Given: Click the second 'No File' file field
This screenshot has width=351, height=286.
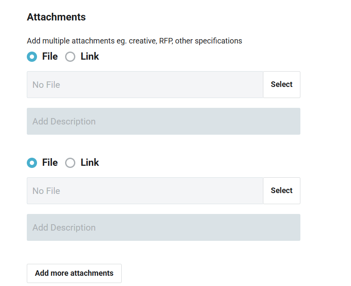Looking at the screenshot, I should click(145, 191).
